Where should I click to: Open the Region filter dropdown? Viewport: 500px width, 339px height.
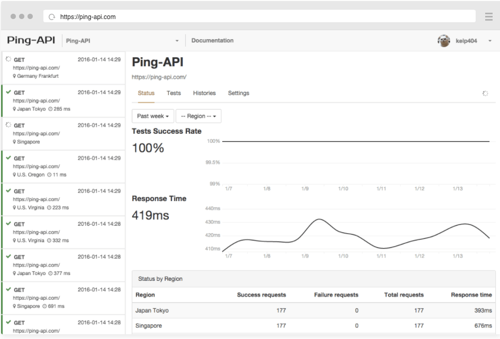point(198,116)
